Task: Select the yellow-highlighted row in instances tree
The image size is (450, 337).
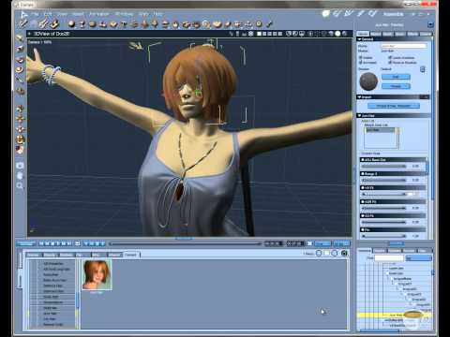Action: point(395,315)
